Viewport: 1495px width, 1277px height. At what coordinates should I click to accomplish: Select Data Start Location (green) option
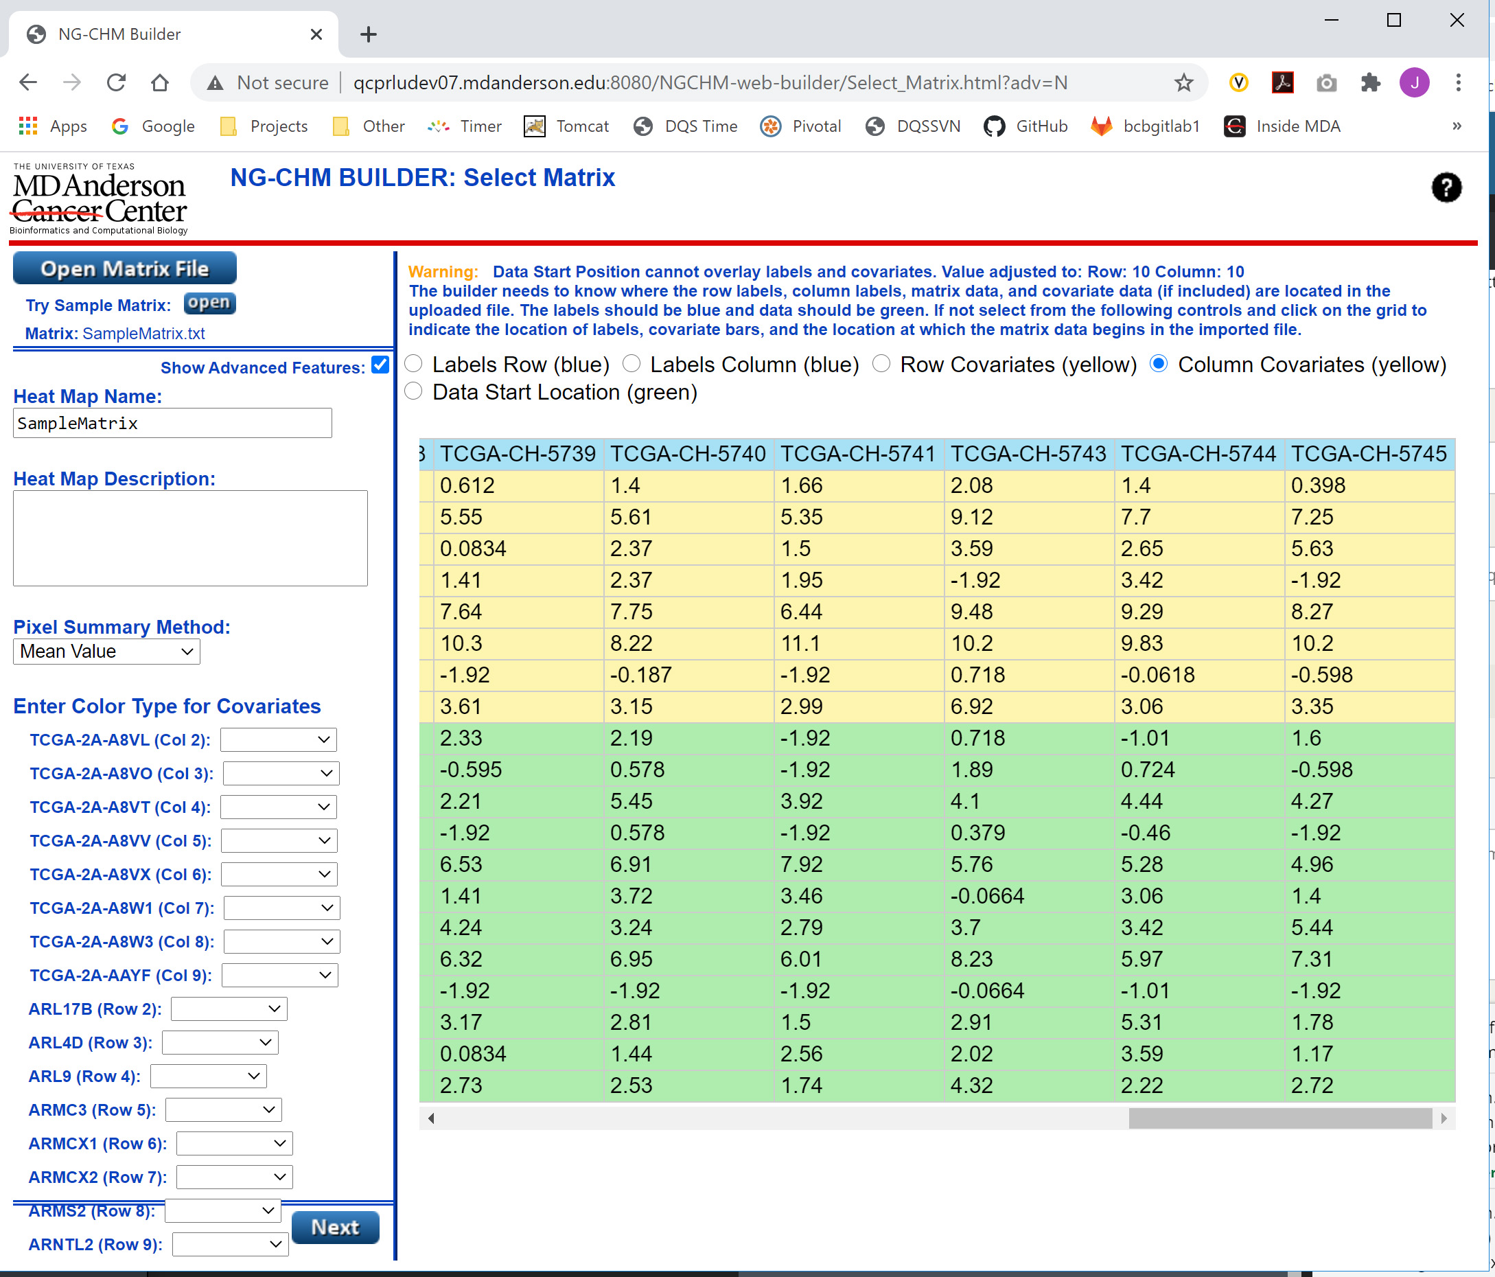click(x=413, y=391)
